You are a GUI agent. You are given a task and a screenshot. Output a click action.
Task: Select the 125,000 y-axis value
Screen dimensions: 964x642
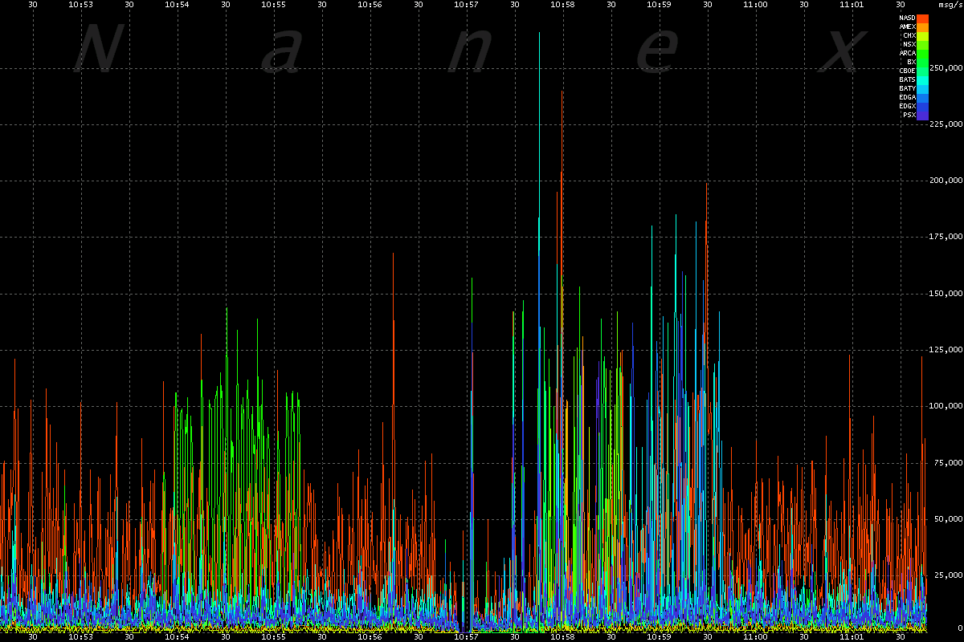point(946,350)
